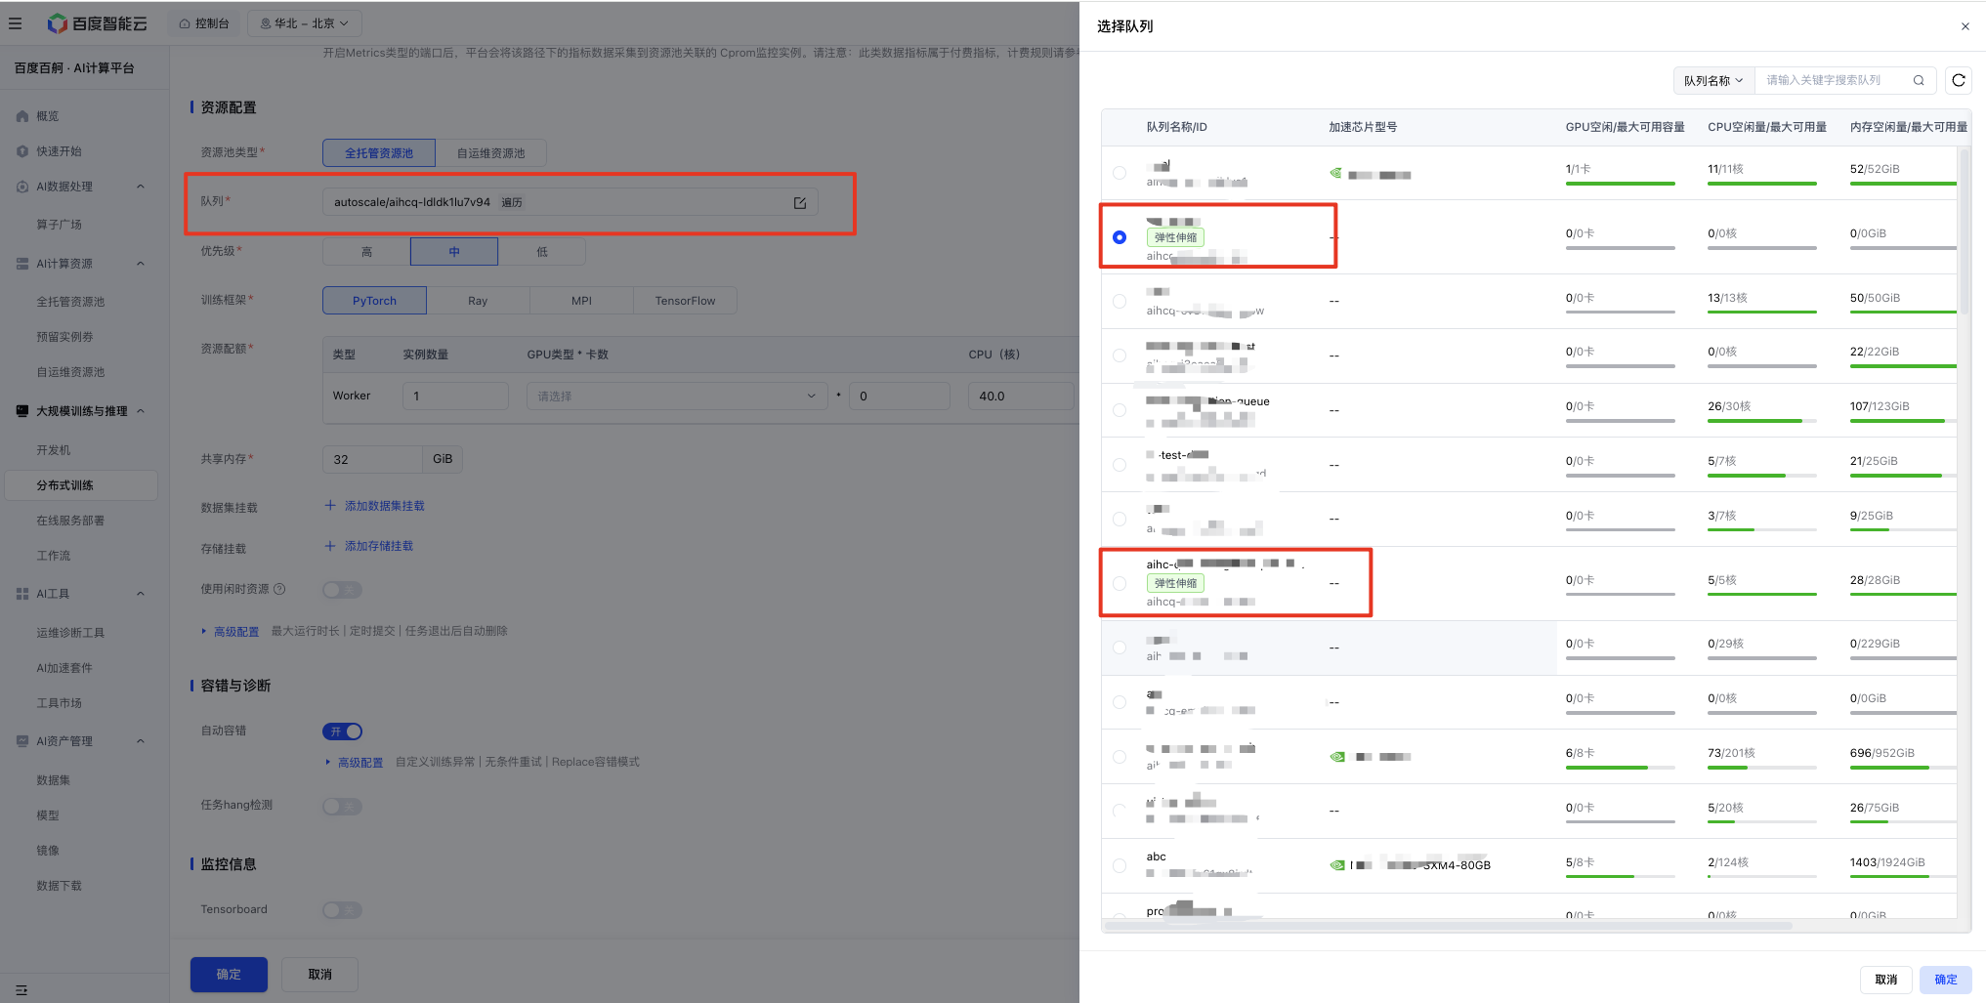
Task: Open the queue picker icon in 队列 field
Action: [800, 203]
